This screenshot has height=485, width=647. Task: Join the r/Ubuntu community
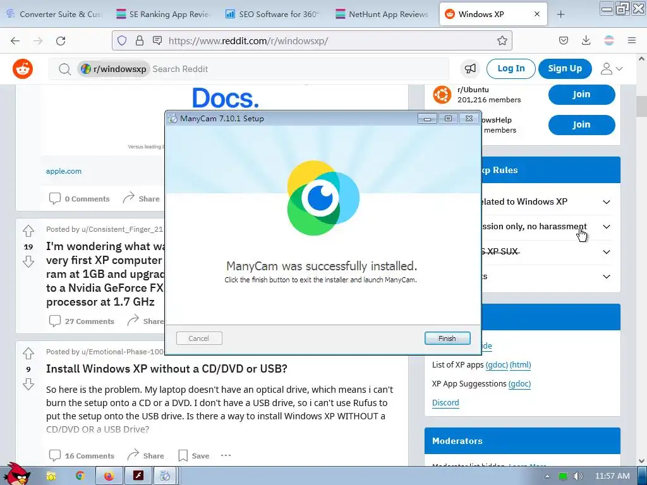tap(581, 95)
